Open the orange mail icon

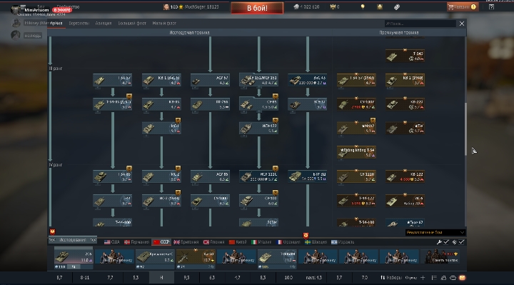(462, 278)
